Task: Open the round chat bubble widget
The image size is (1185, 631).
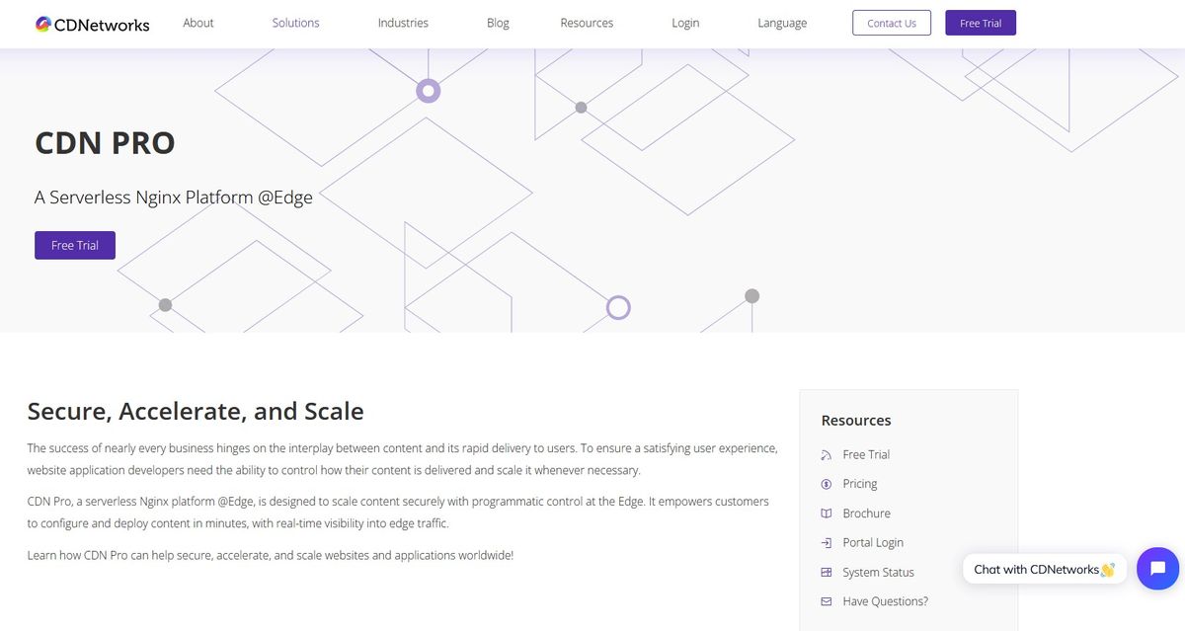Action: click(1157, 569)
